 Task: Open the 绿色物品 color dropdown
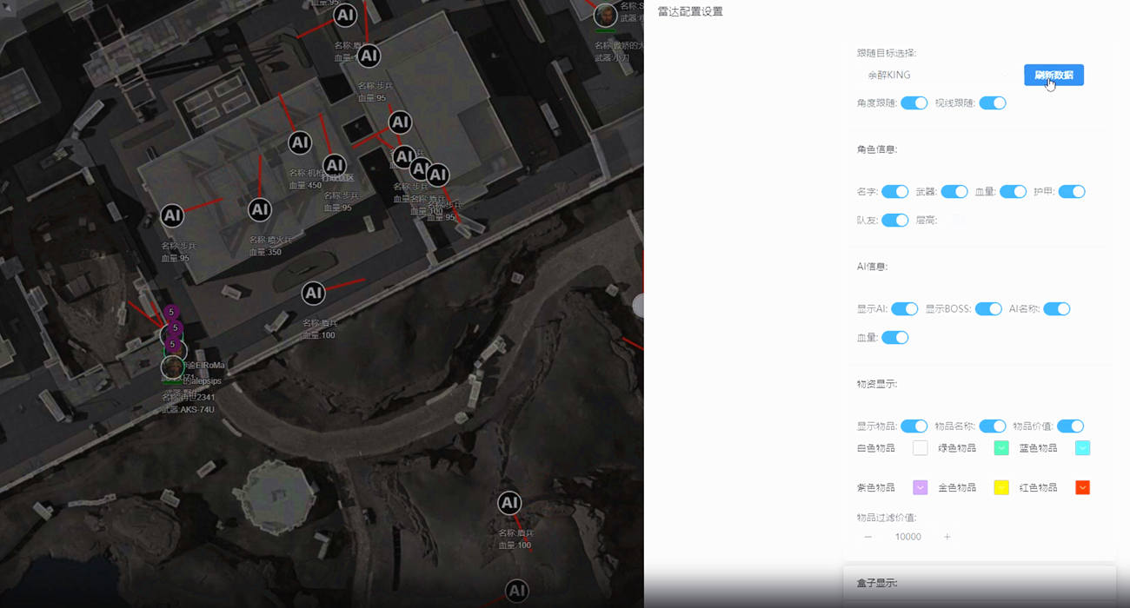1001,448
